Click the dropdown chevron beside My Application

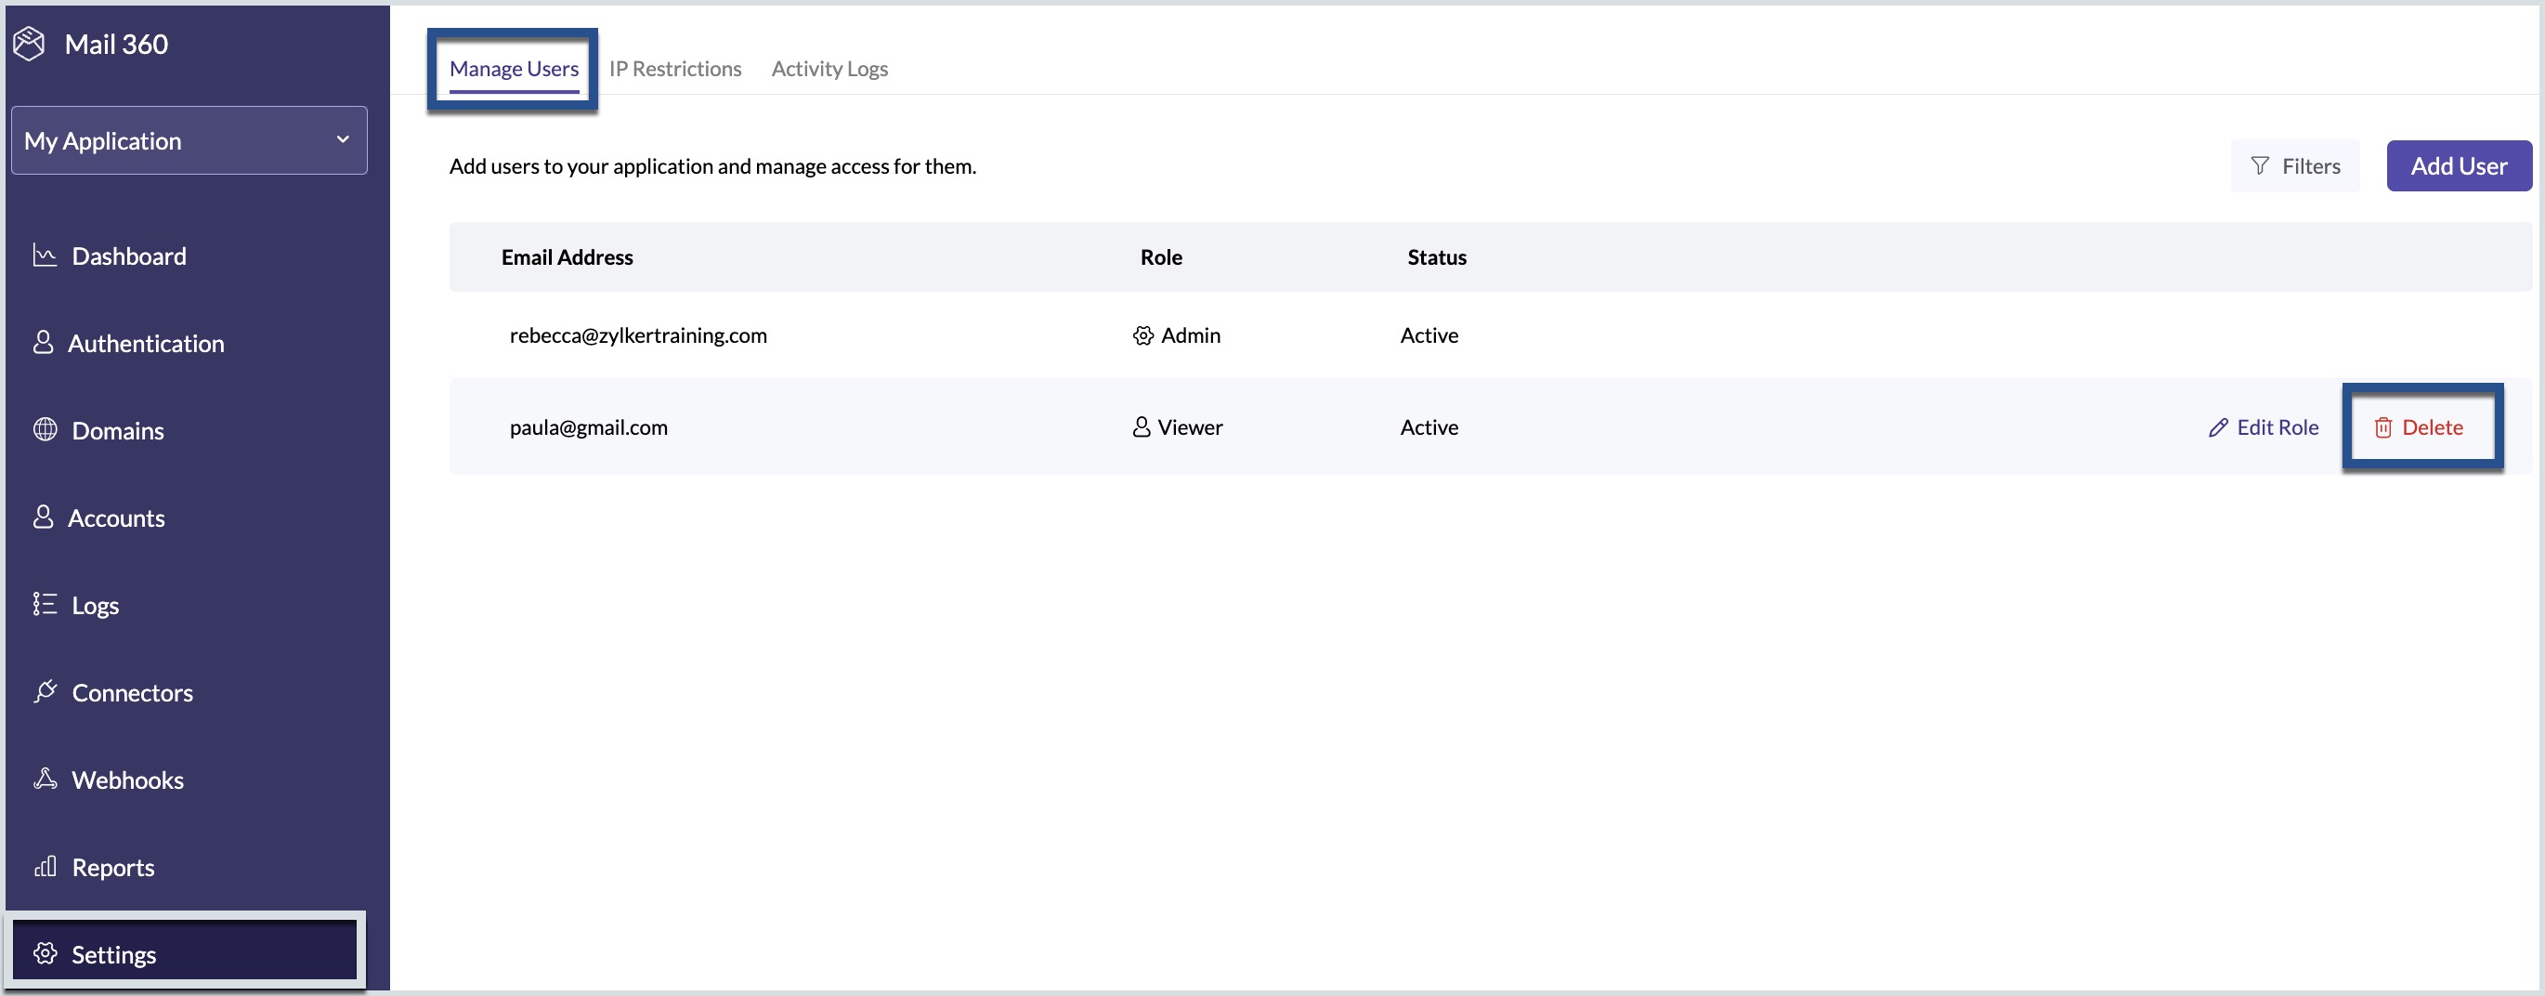(x=343, y=139)
